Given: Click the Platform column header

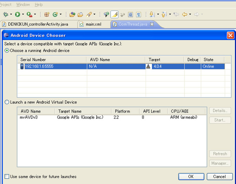Looking at the screenshot, I should 125,111.
